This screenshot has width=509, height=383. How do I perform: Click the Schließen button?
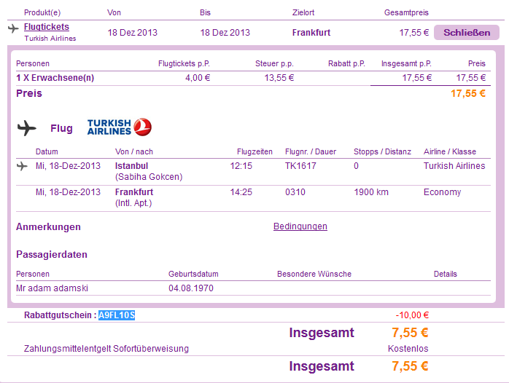click(x=467, y=33)
